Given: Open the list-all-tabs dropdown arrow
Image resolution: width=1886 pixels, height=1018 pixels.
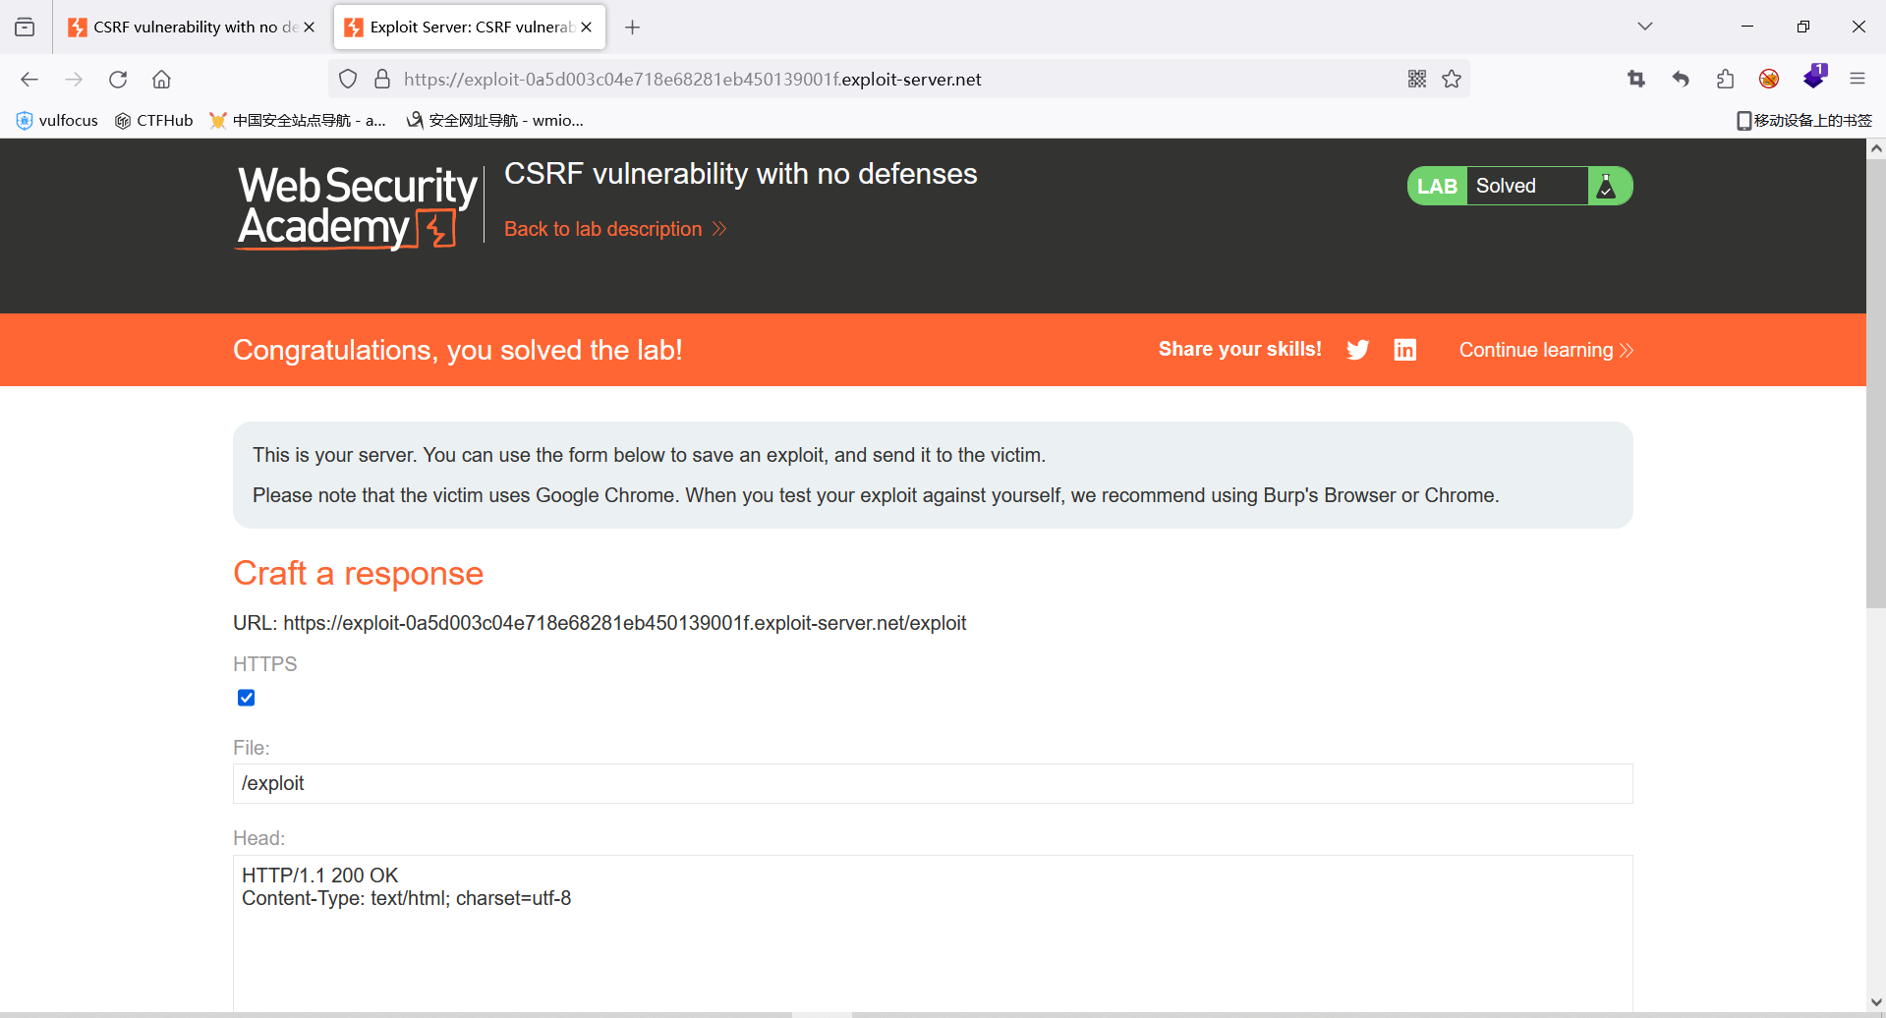Looking at the screenshot, I should tap(1644, 27).
